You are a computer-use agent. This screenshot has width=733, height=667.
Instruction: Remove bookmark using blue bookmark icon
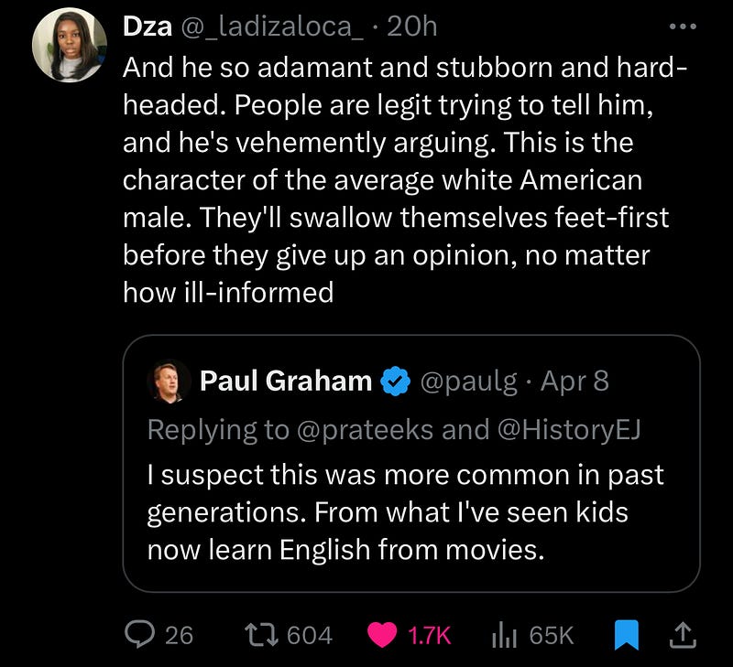pos(626,634)
